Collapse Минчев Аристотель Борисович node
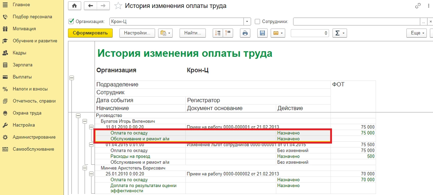Image resolution: width=433 pixels, height=195 pixels. (x=85, y=168)
